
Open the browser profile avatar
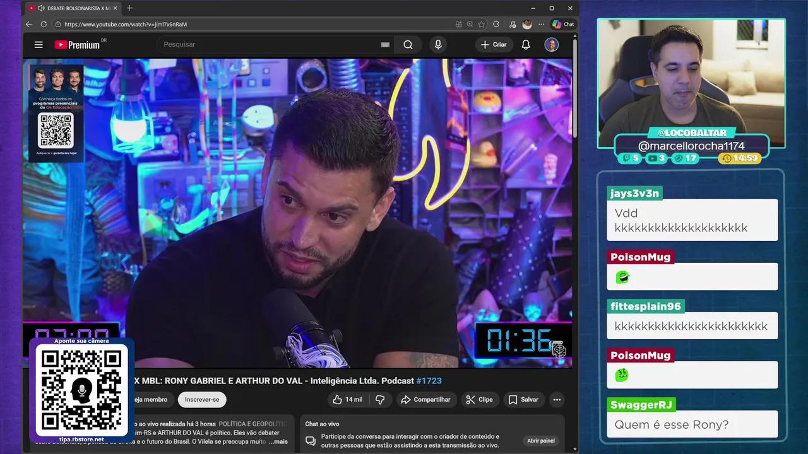(x=527, y=24)
